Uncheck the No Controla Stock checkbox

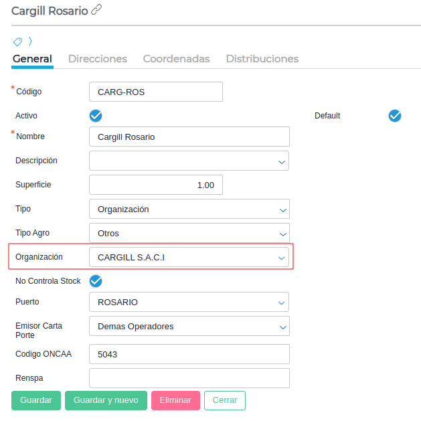[x=96, y=281]
